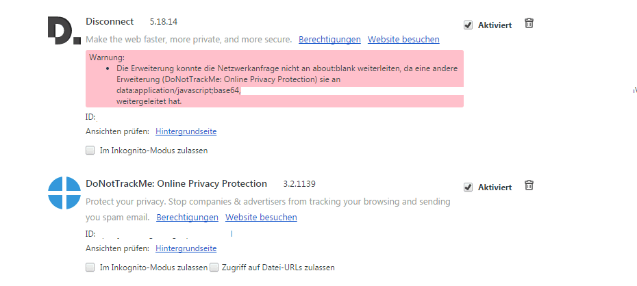
Task: Allow Disconnect in Inkognito-Modus
Action: pyautogui.click(x=90, y=151)
